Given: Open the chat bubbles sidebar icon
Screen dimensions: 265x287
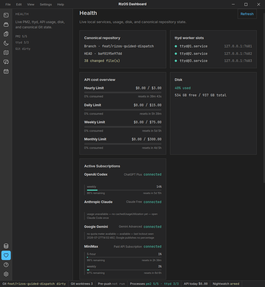Looking at the screenshot, I should 6,62.
